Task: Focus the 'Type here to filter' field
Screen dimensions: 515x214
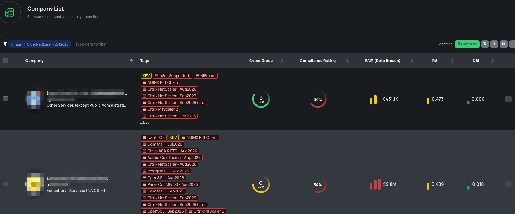Action: [x=91, y=44]
